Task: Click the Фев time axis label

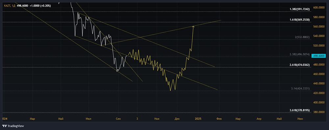Action: point(219,119)
